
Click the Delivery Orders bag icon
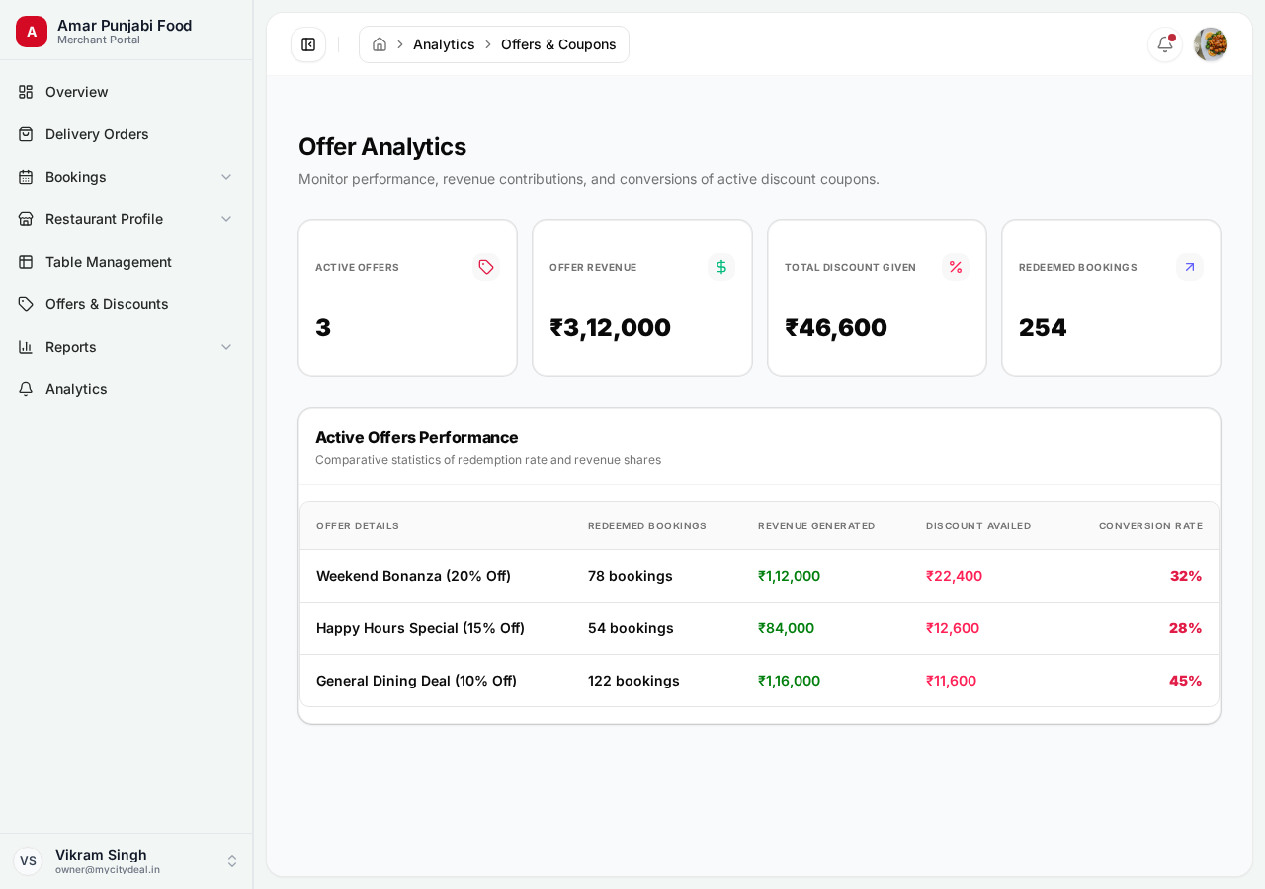(26, 134)
